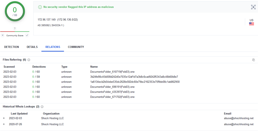Click the Organization column header
Viewport: 258px width, 131px height.
click(x=51, y=114)
